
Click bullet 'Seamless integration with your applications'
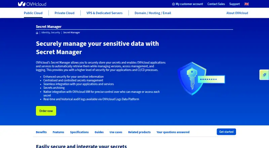[x=79, y=84]
